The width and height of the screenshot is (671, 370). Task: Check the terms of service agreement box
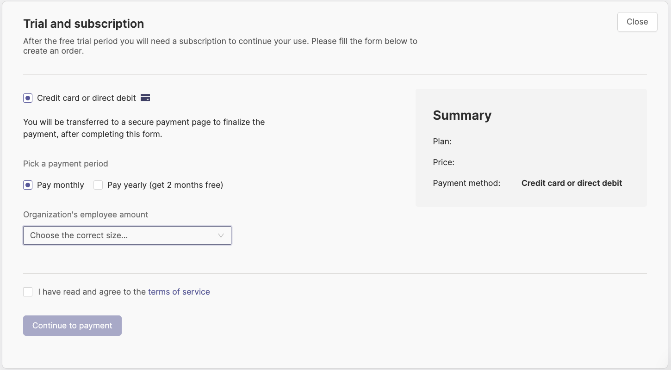(x=28, y=292)
